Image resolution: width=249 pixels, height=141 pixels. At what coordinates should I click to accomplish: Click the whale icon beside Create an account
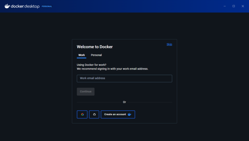pyautogui.click(x=129, y=114)
